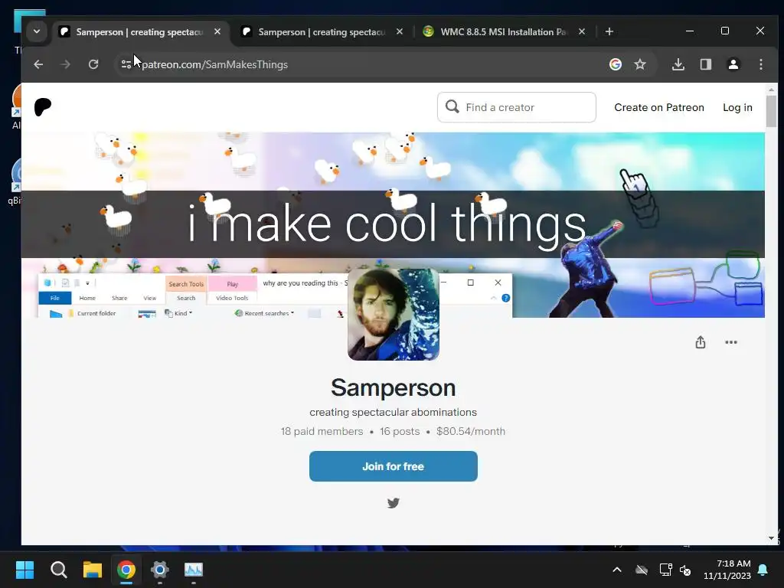Close the first Samperson tab
Screen dimensions: 784x588
click(217, 31)
